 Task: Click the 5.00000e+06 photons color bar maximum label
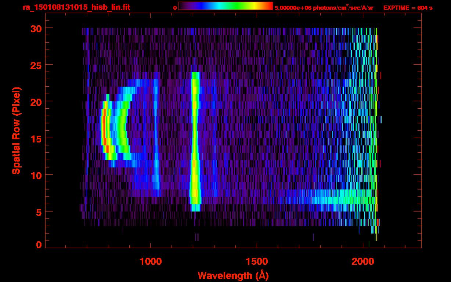point(324,8)
